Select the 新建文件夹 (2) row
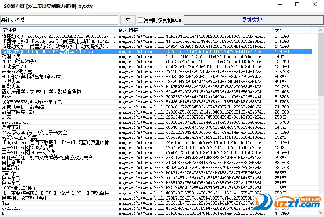Image resolution: width=324 pixels, height=217 pixels. click(156, 112)
